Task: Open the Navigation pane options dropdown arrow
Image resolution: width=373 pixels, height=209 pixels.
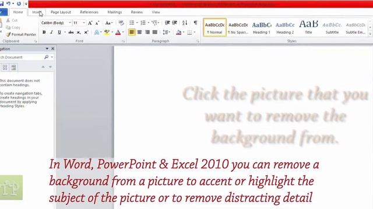Action: pyautogui.click(x=47, y=49)
